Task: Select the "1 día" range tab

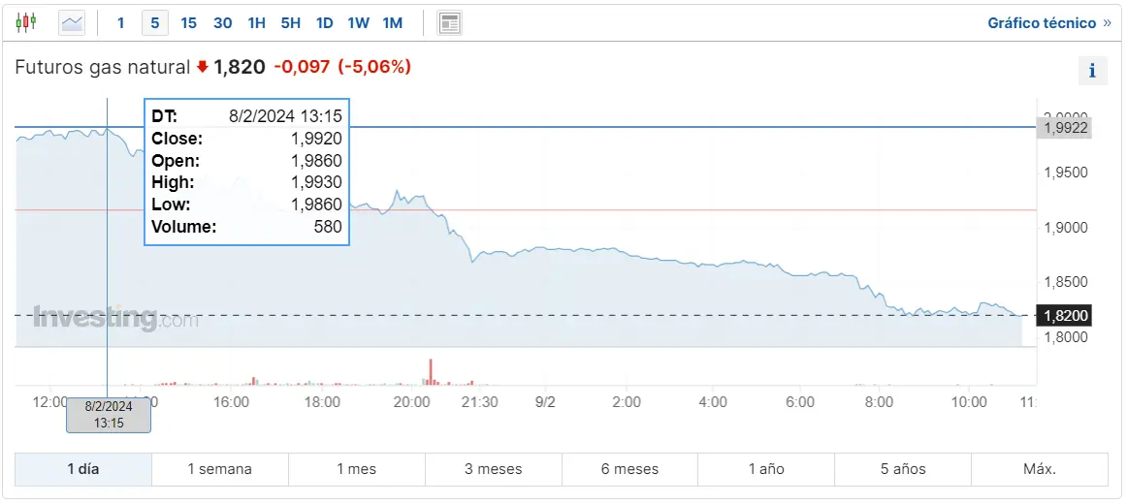Action: point(83,469)
